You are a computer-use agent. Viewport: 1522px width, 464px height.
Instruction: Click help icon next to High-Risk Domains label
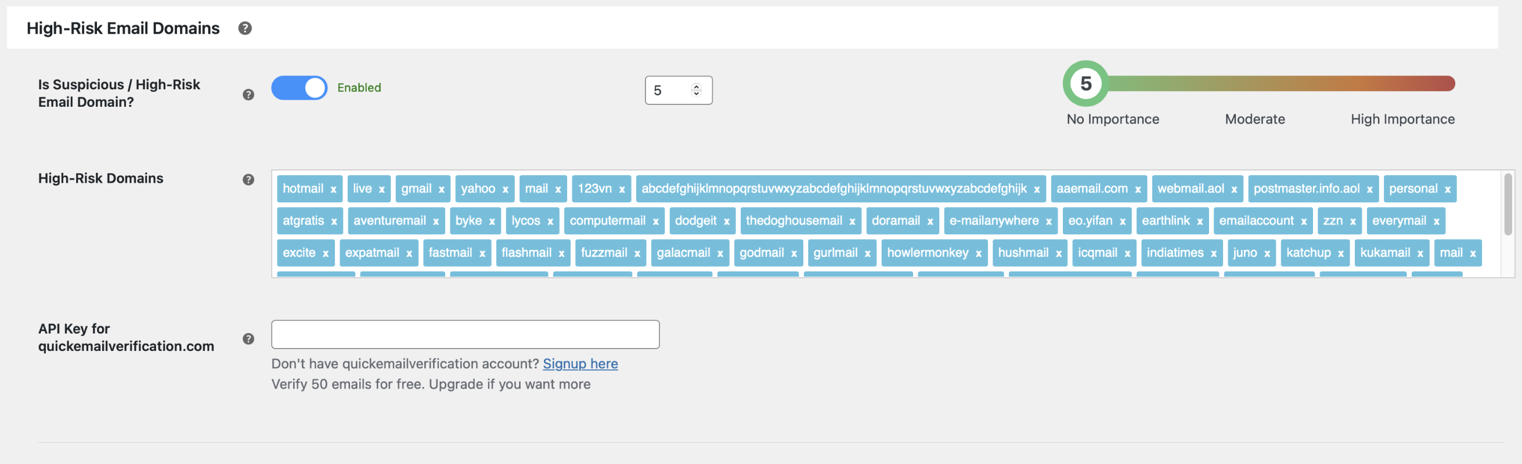pyautogui.click(x=248, y=179)
